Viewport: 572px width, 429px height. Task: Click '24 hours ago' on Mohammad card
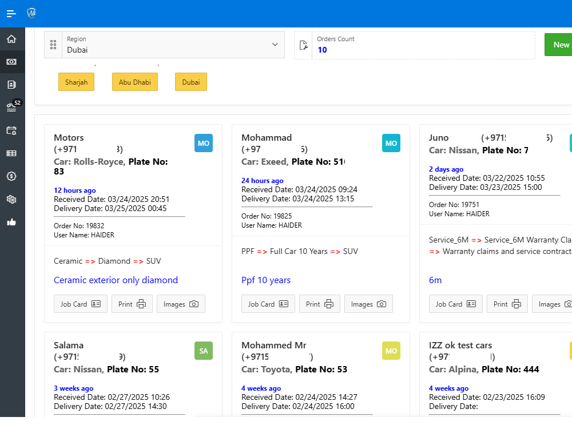coord(263,181)
